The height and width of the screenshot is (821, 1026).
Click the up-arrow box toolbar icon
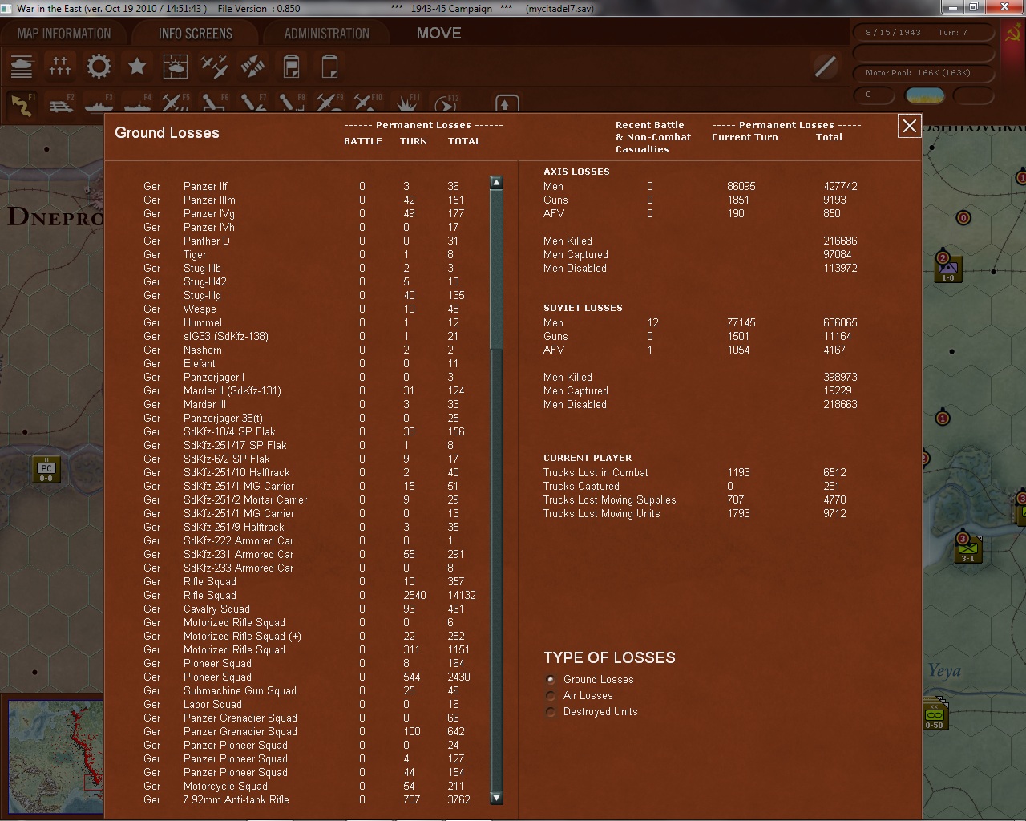[506, 104]
